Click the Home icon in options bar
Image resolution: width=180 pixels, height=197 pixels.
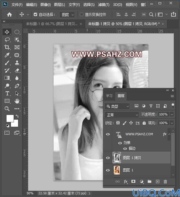(x=9, y=14)
